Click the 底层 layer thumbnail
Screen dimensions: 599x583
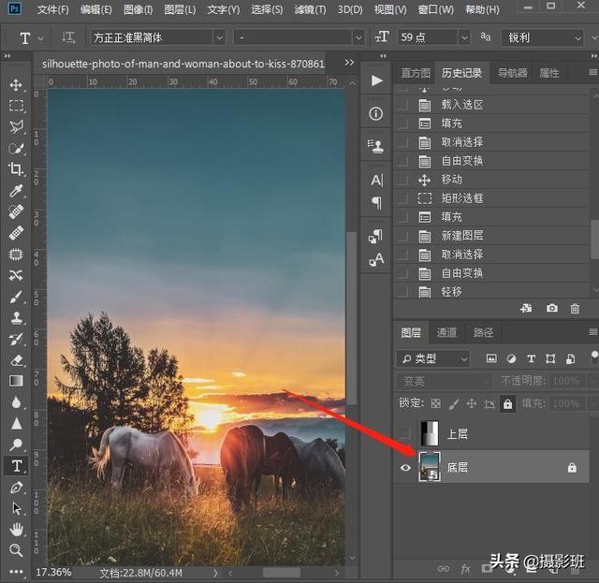click(x=430, y=467)
